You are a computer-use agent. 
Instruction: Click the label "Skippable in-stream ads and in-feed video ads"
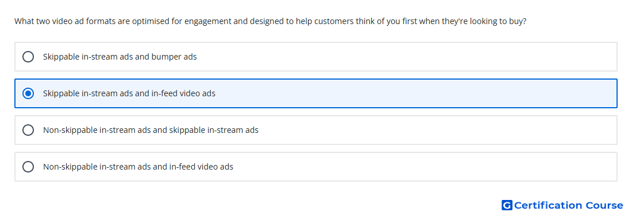(129, 93)
